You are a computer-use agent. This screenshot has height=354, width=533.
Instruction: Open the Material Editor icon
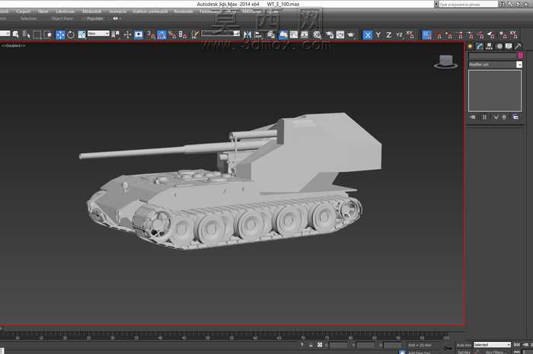(317, 35)
